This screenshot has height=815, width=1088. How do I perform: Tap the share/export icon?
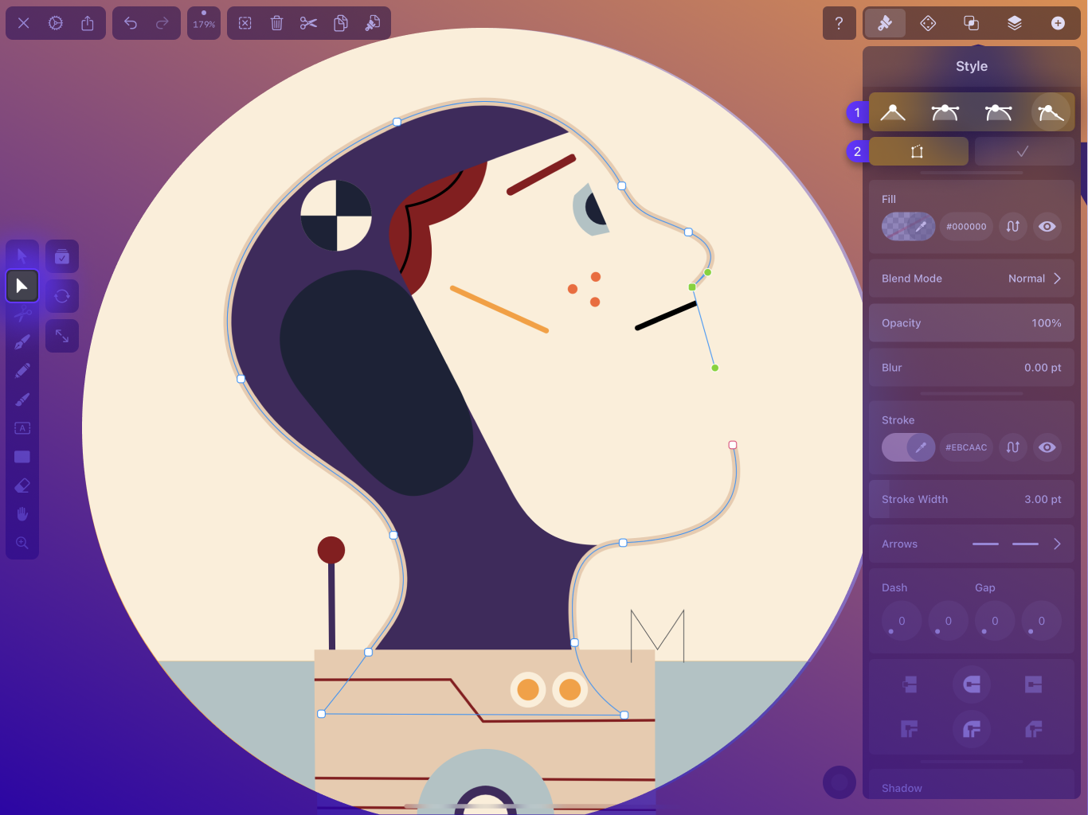[x=88, y=23]
